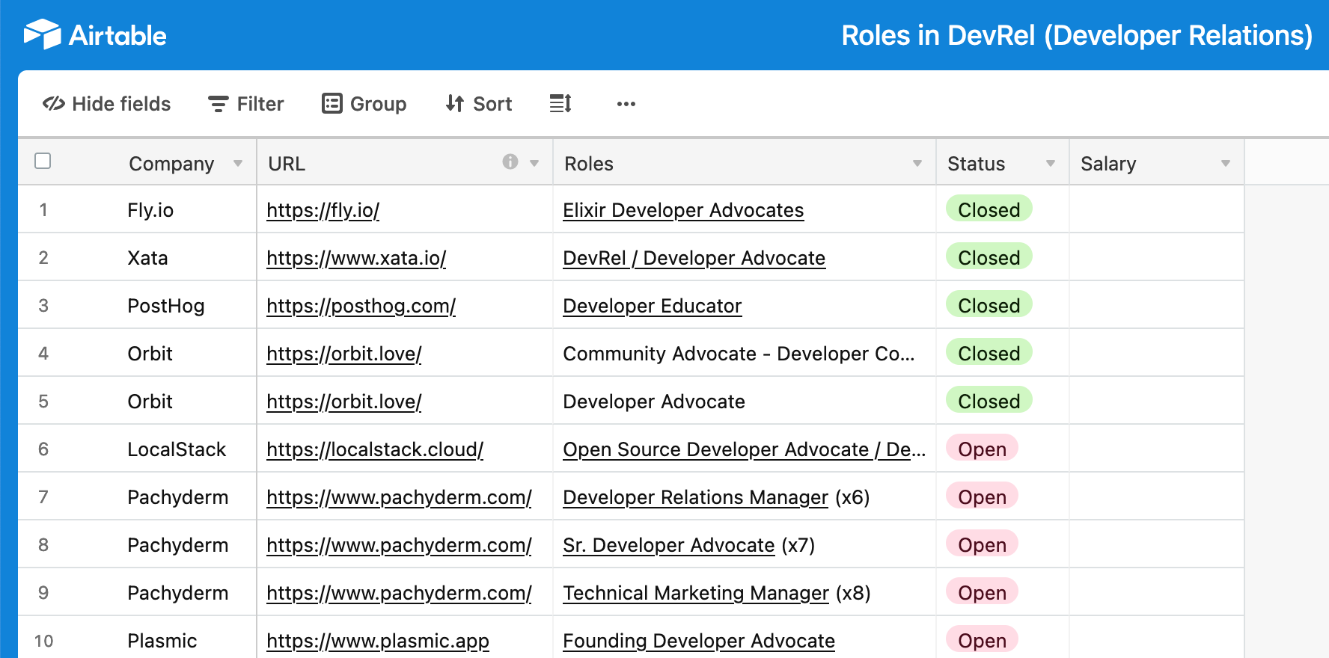Expand the Status column dropdown arrow
Screen dimensions: 1329x658
click(x=1051, y=163)
